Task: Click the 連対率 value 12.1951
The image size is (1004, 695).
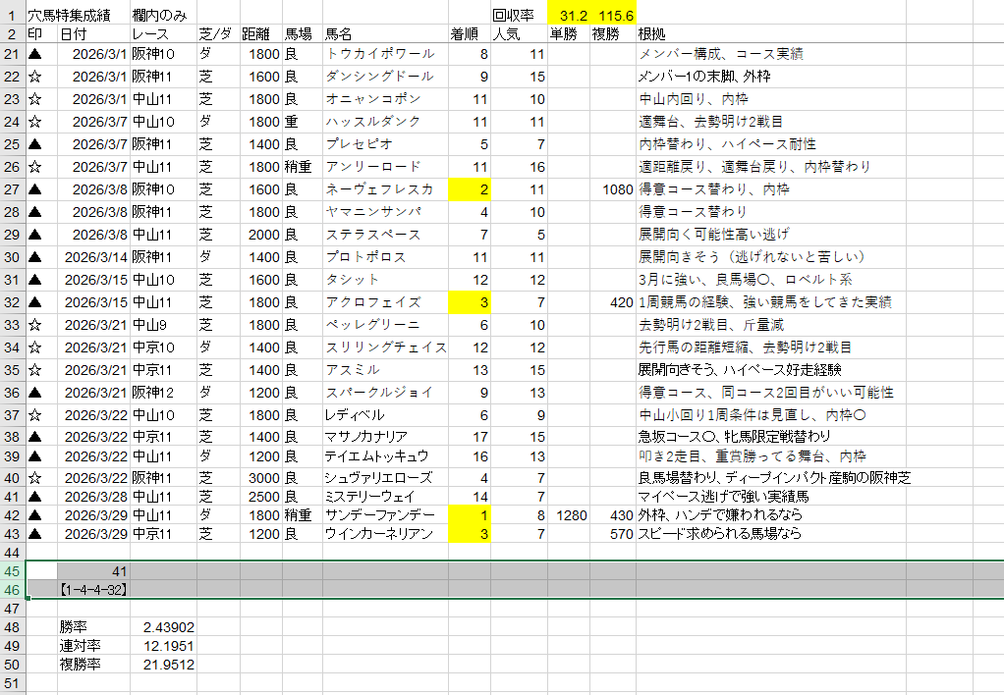Action: point(162,645)
